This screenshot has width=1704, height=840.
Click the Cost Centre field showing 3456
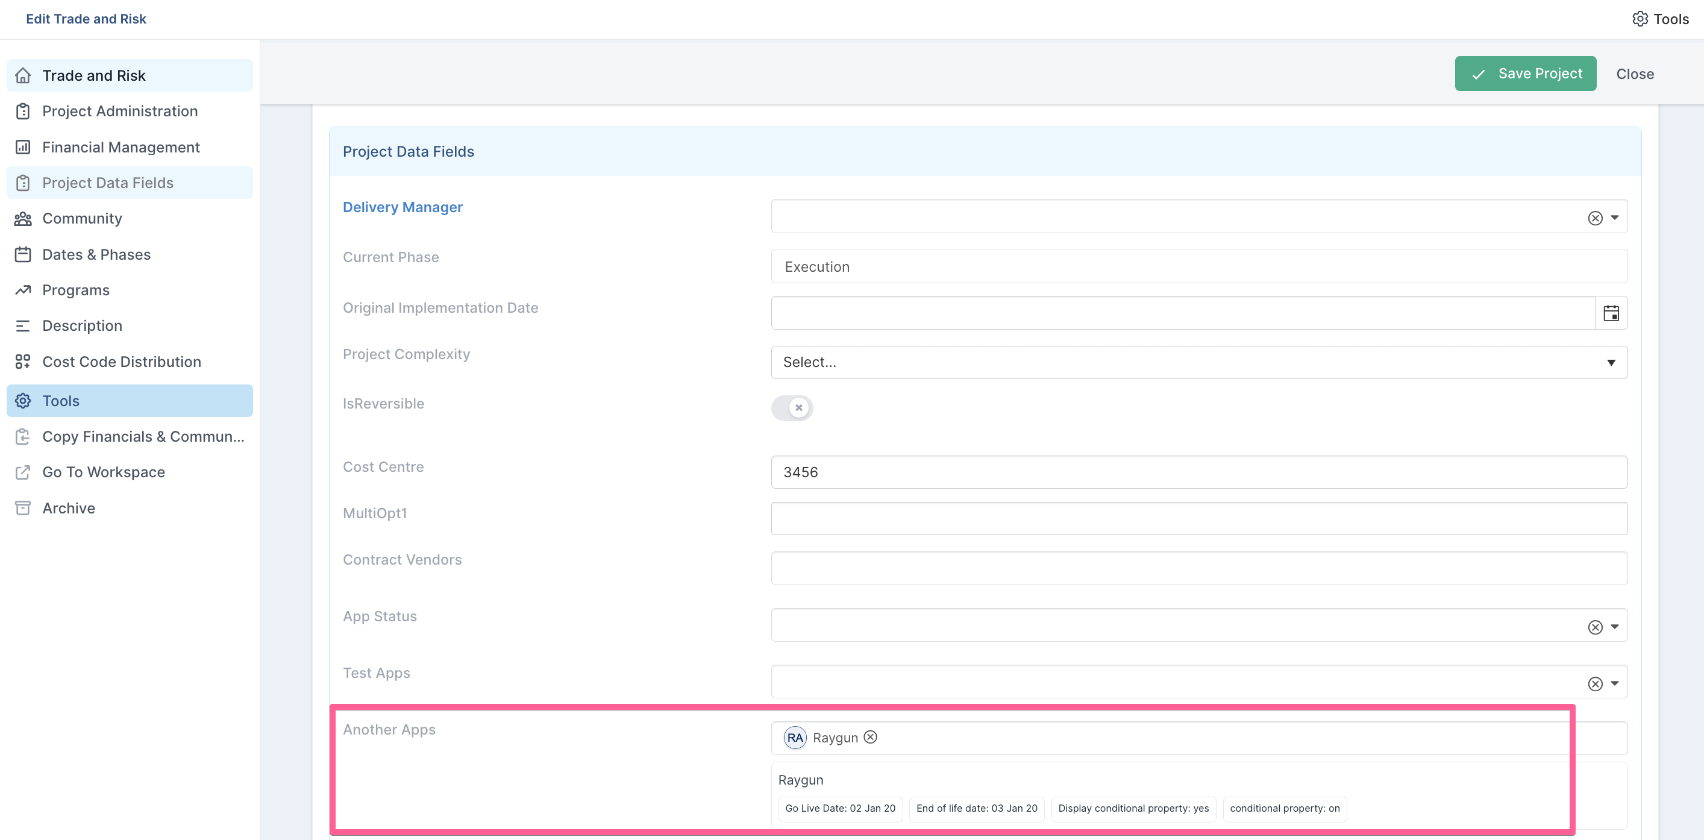click(1198, 472)
